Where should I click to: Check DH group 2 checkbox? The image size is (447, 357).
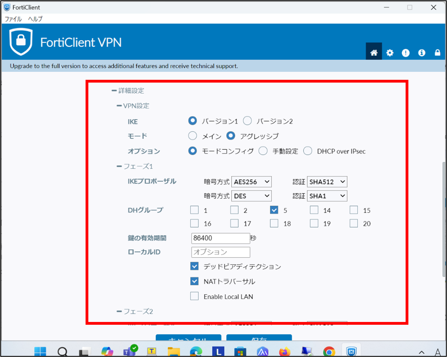(x=234, y=210)
